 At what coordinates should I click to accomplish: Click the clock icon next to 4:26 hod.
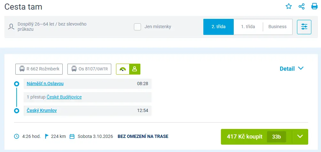pyautogui.click(x=17, y=136)
